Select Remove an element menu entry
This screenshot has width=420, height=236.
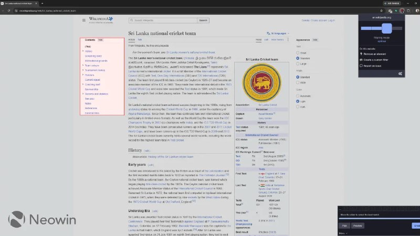coord(374,54)
